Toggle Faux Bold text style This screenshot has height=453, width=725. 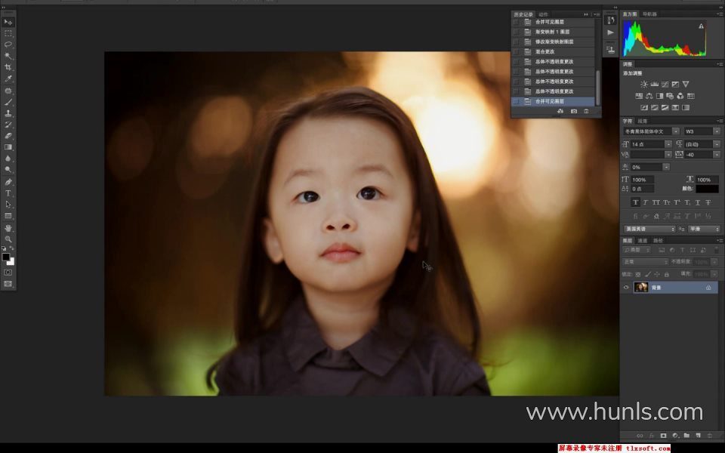tap(635, 202)
